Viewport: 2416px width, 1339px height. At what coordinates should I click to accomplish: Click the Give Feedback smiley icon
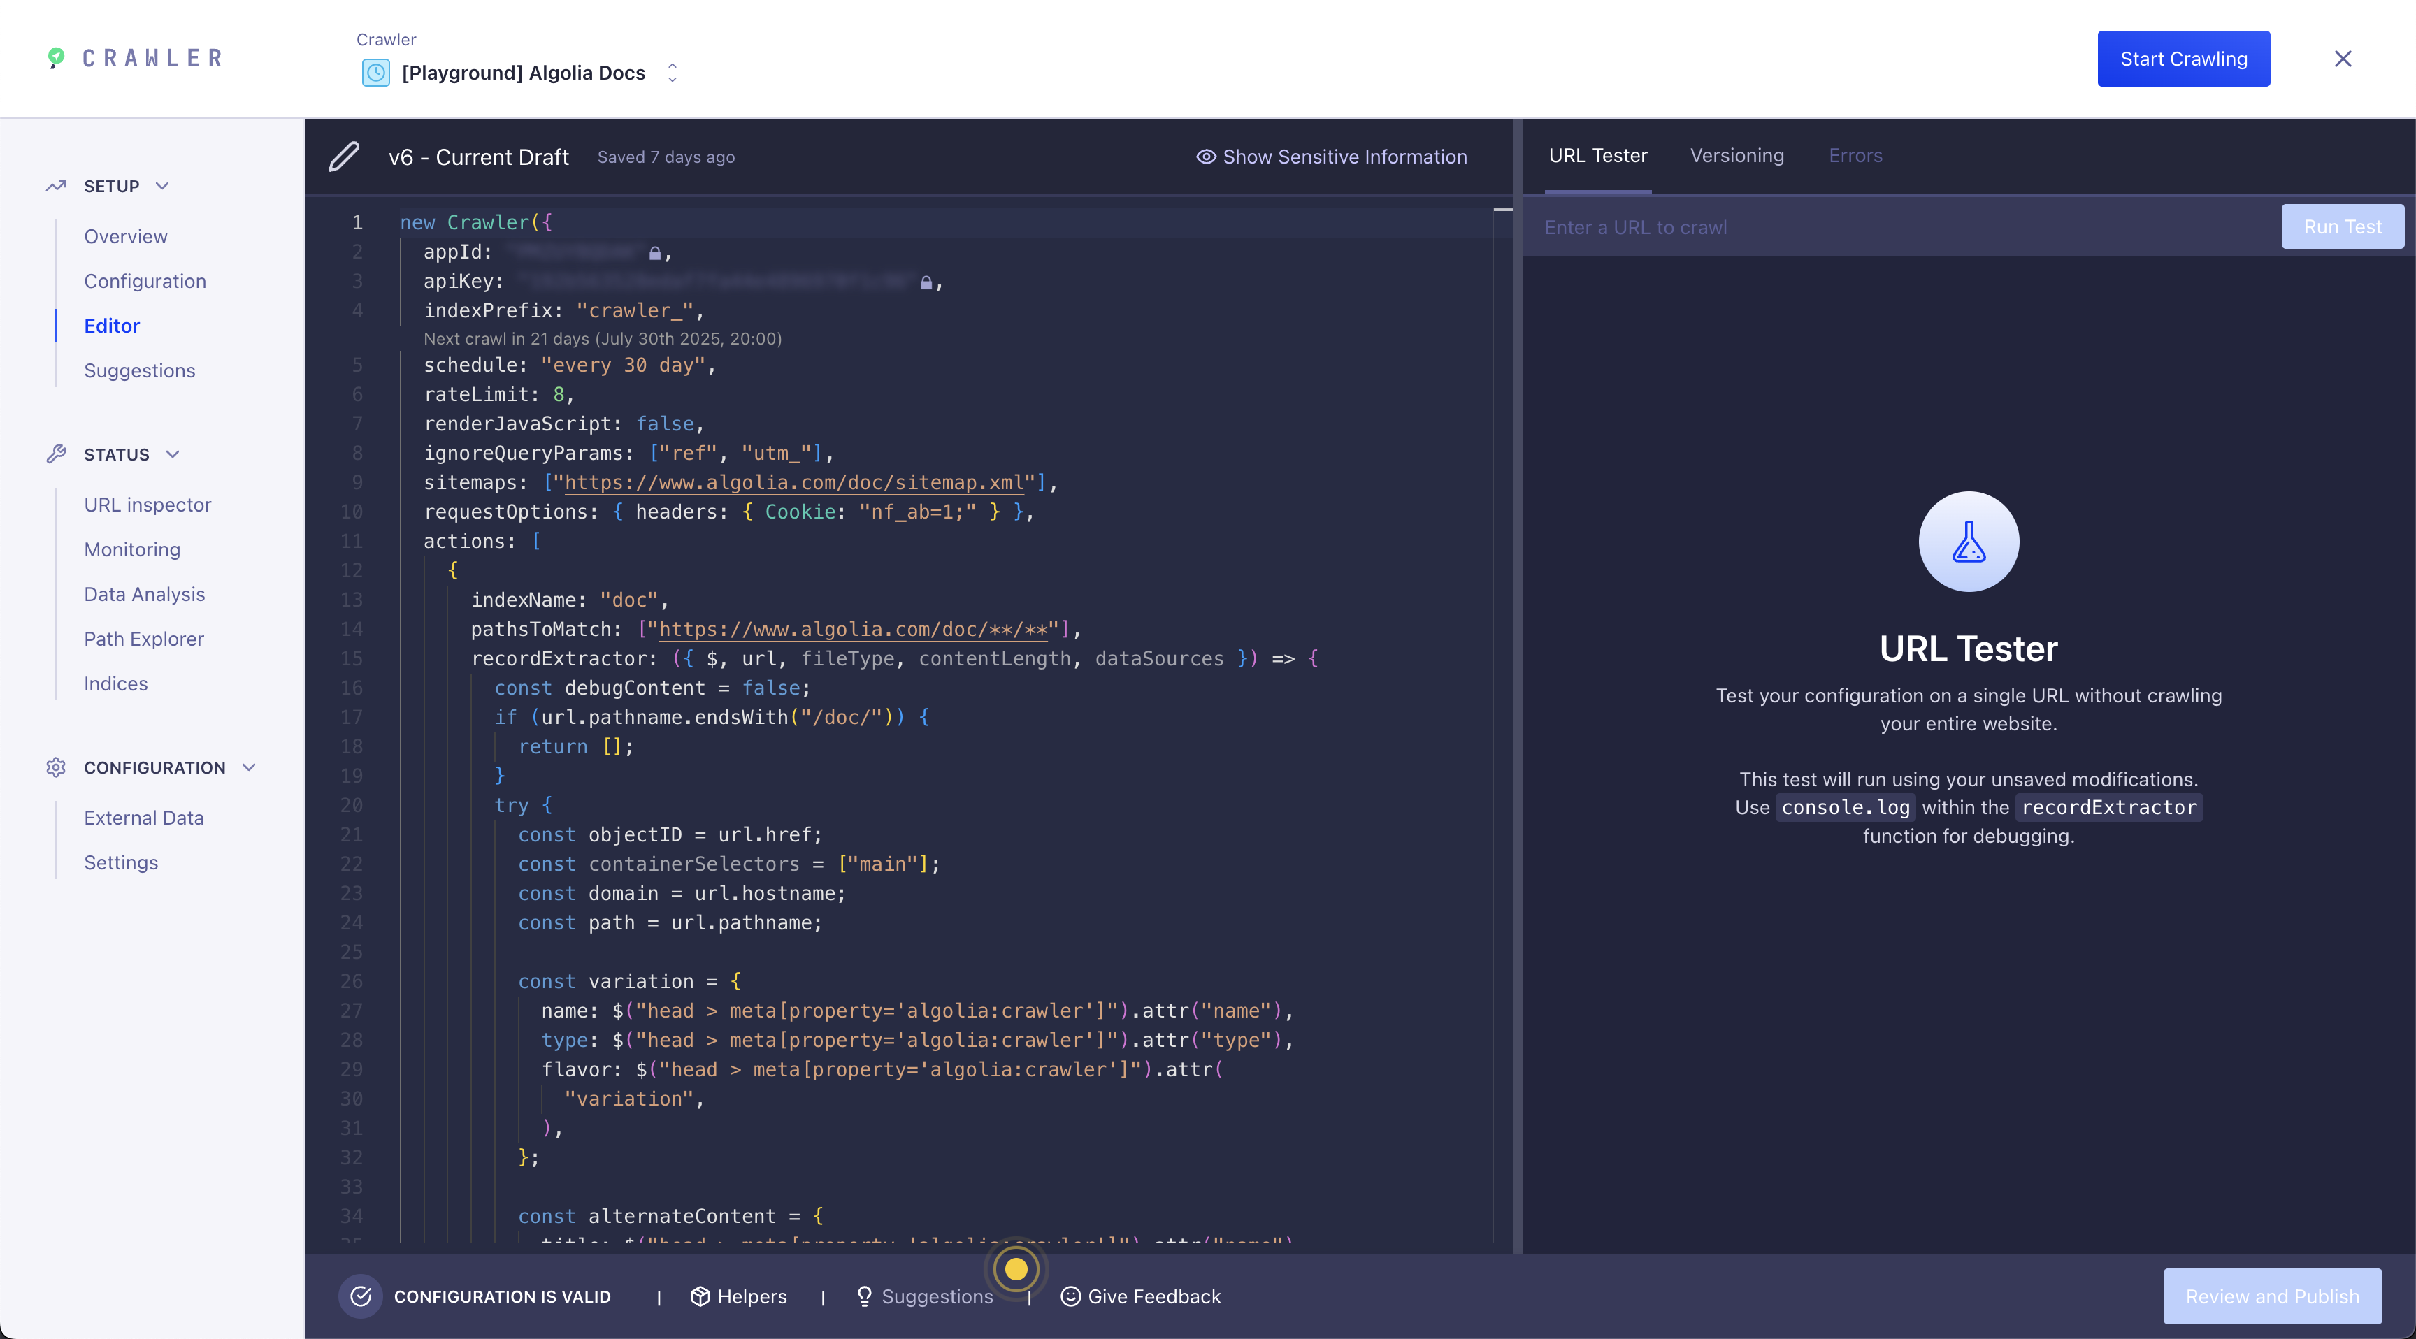coord(1070,1296)
